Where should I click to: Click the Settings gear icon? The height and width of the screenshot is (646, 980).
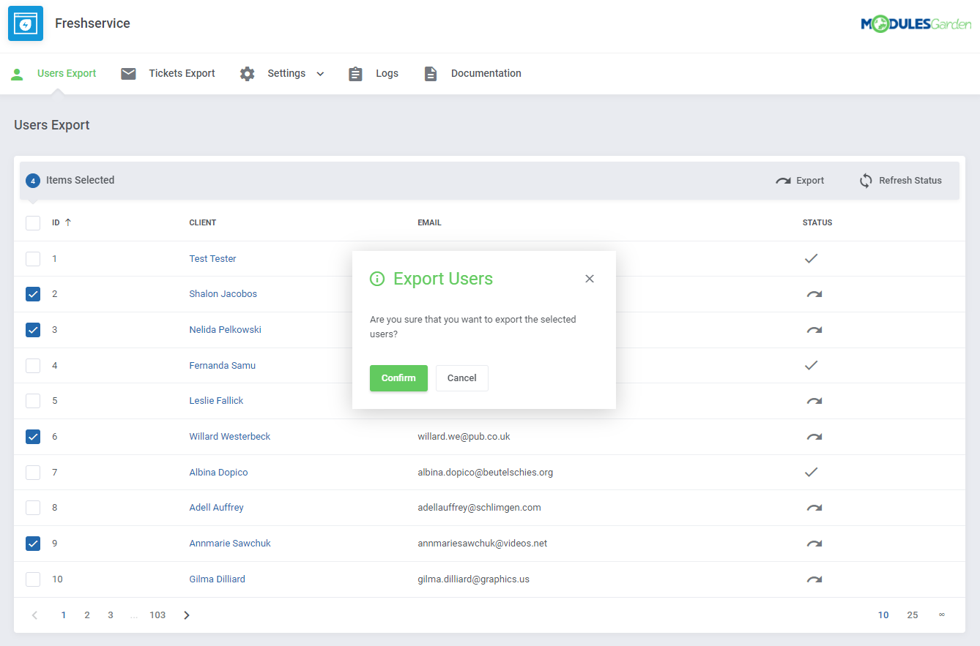tap(248, 74)
